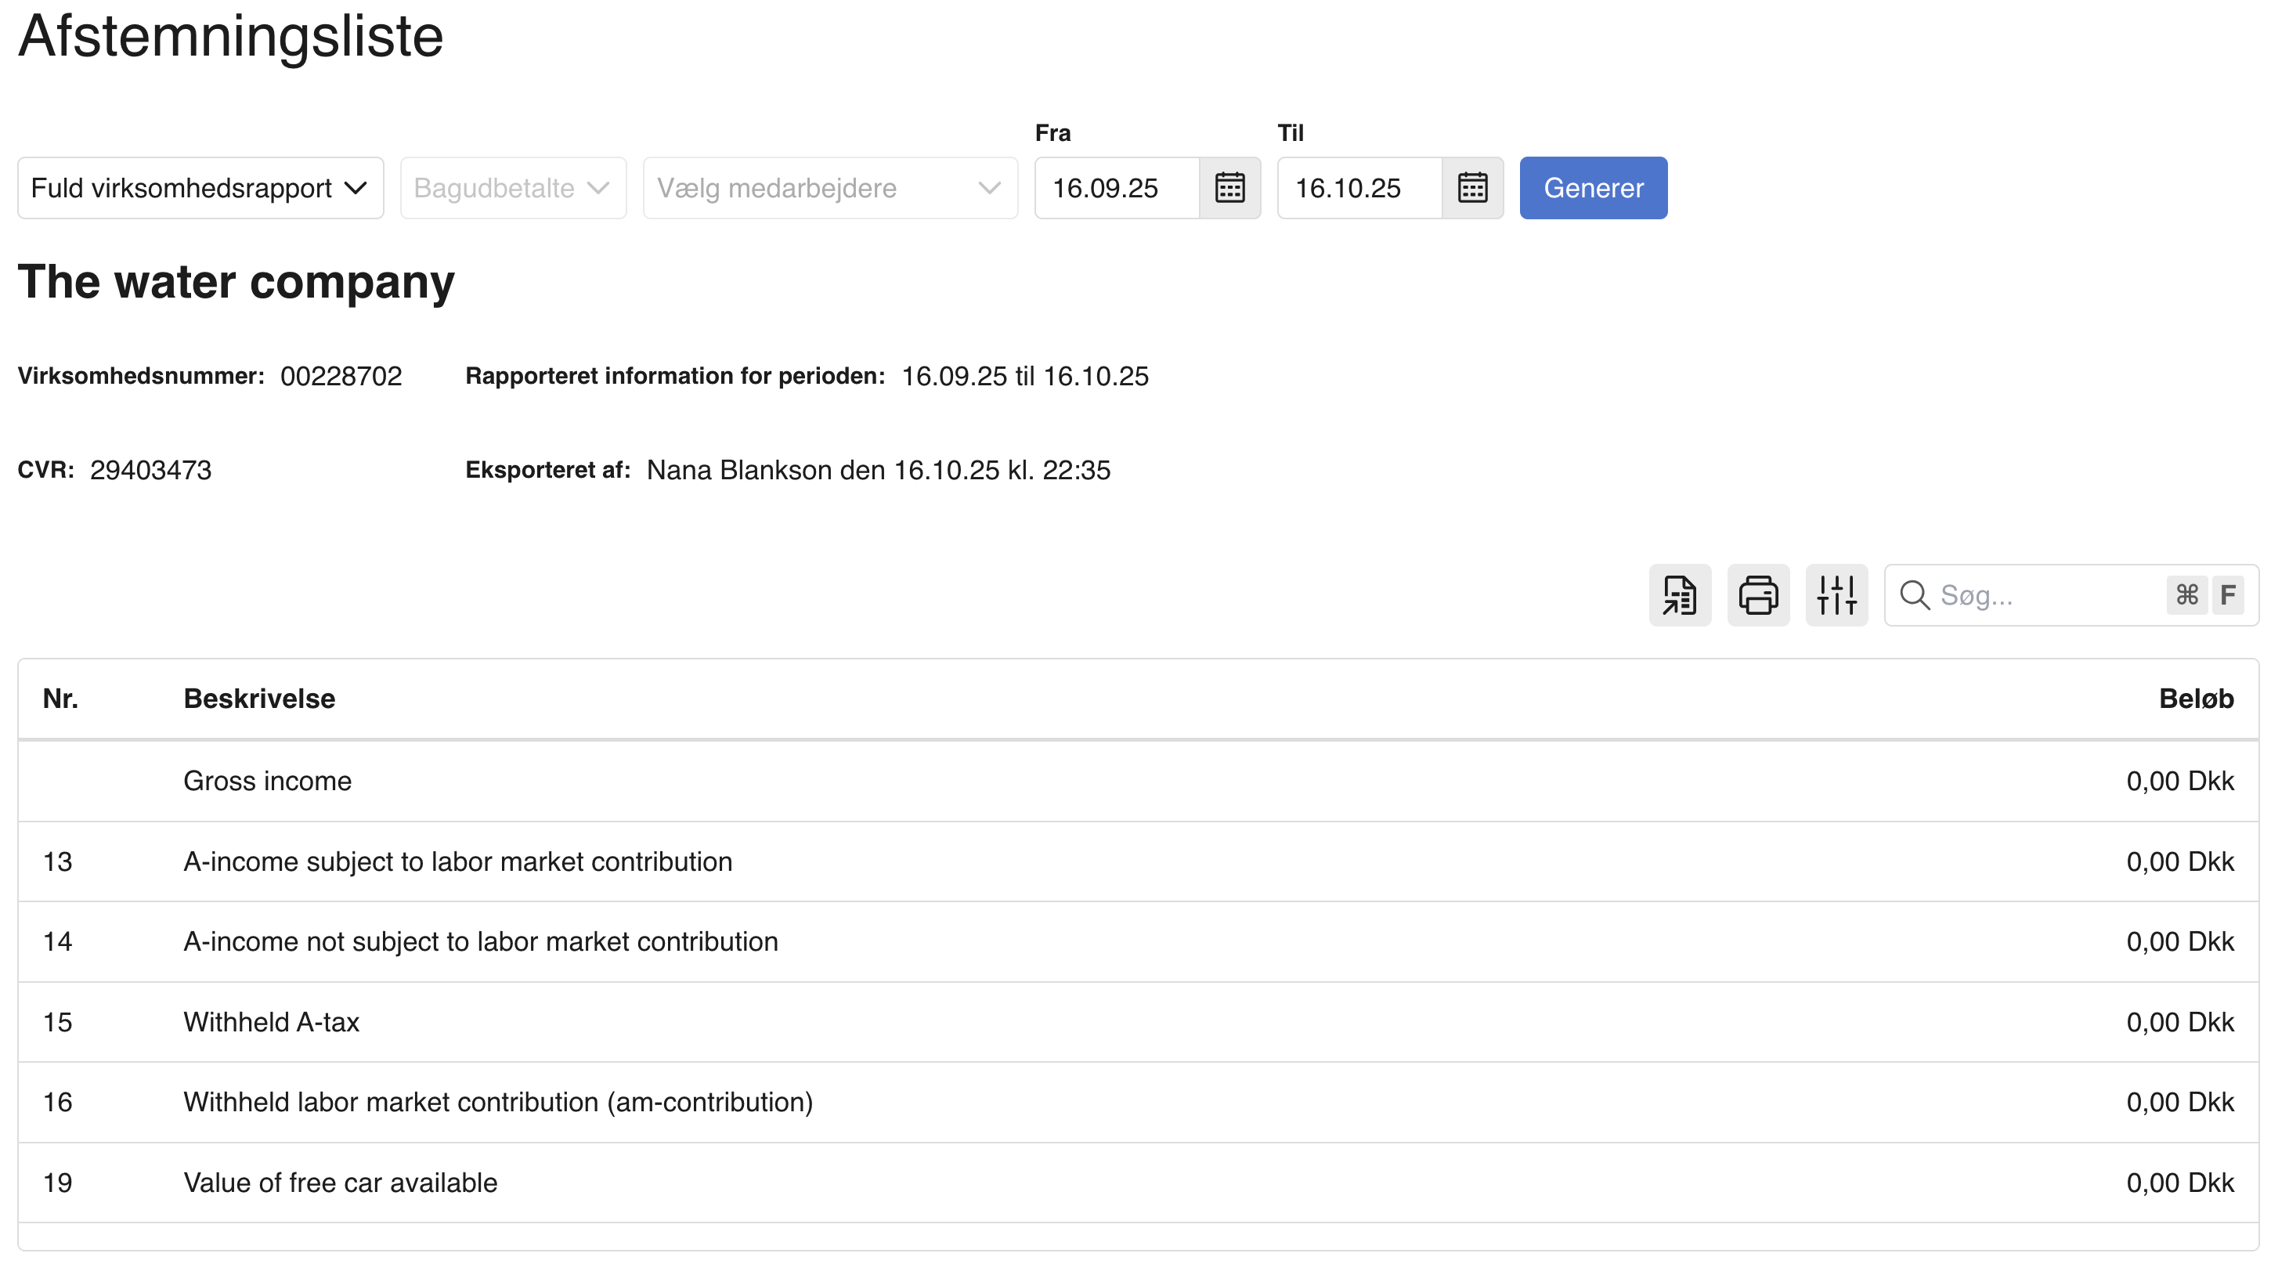
Task: Open the Til calendar picker
Action: click(x=1472, y=187)
